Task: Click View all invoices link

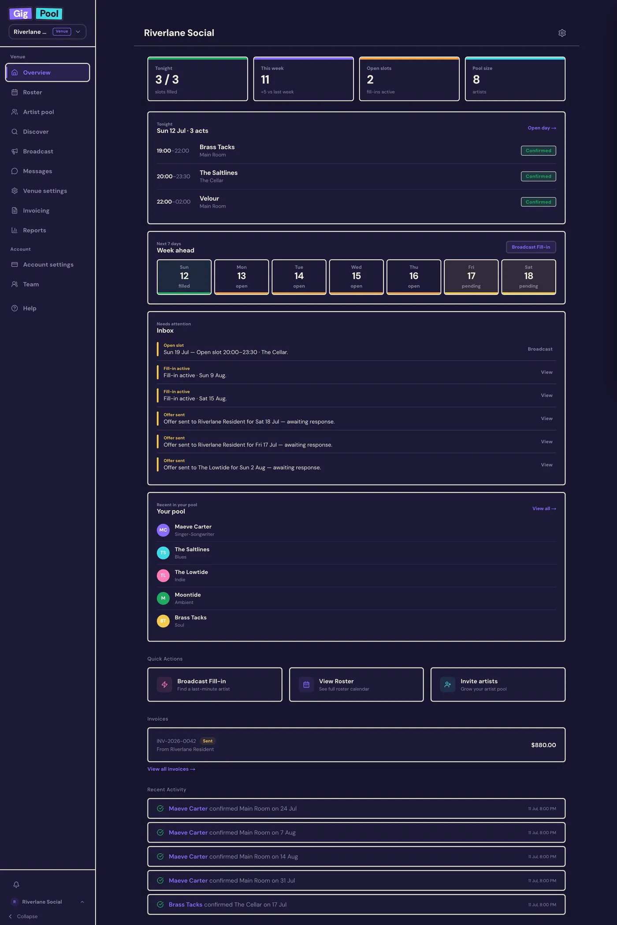Action: (171, 769)
